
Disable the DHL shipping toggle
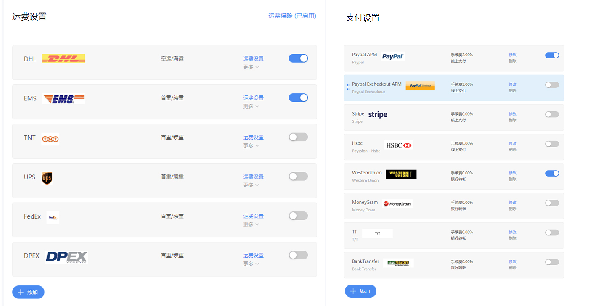pyautogui.click(x=298, y=58)
